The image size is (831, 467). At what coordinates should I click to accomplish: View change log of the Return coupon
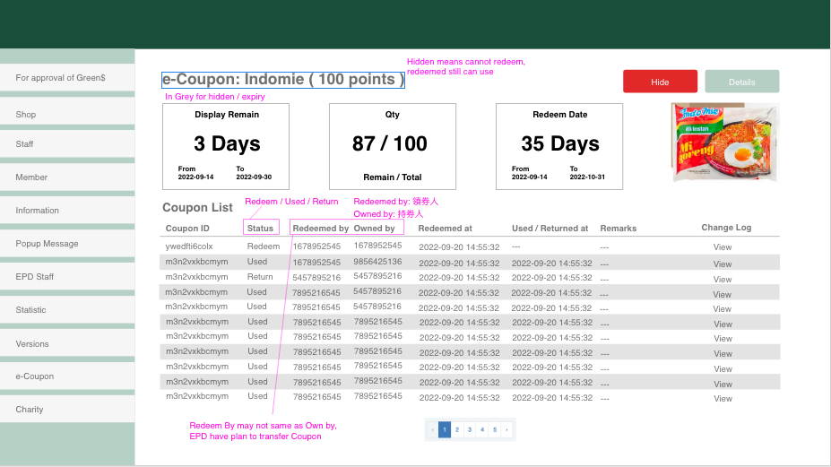pos(723,279)
